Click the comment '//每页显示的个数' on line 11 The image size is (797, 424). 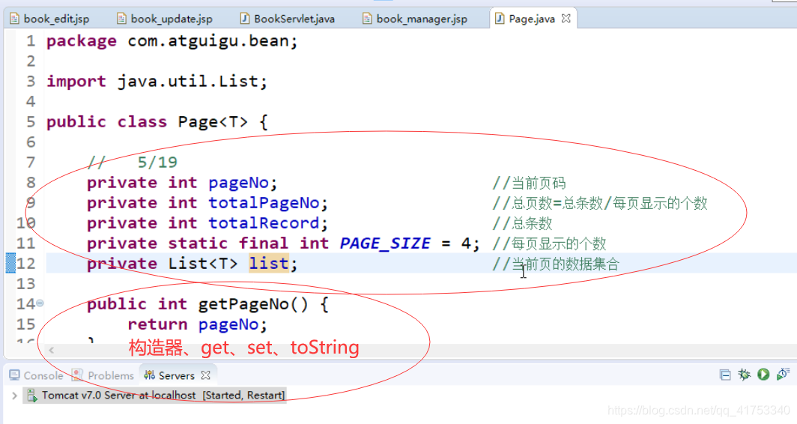549,243
